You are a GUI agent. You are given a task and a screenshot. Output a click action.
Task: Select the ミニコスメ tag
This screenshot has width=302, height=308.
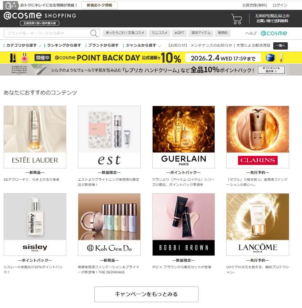tap(159, 33)
